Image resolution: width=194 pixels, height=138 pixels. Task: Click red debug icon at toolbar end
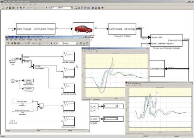pos(102,8)
